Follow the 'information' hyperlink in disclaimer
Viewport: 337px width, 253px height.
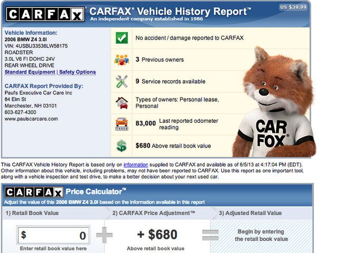point(135,164)
